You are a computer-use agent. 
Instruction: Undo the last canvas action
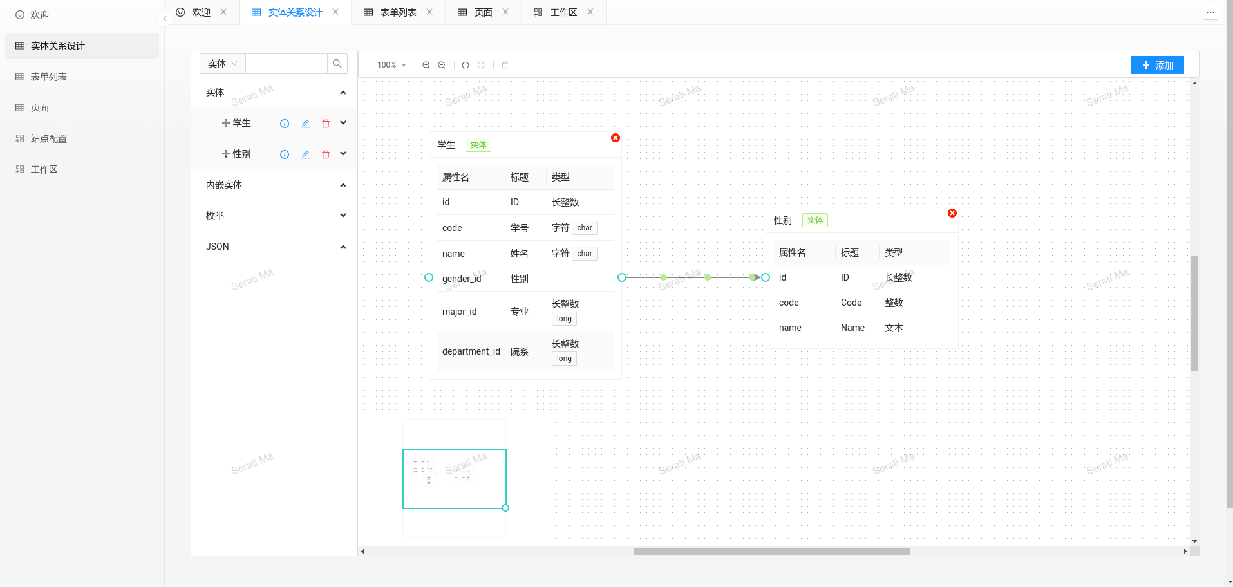466,65
